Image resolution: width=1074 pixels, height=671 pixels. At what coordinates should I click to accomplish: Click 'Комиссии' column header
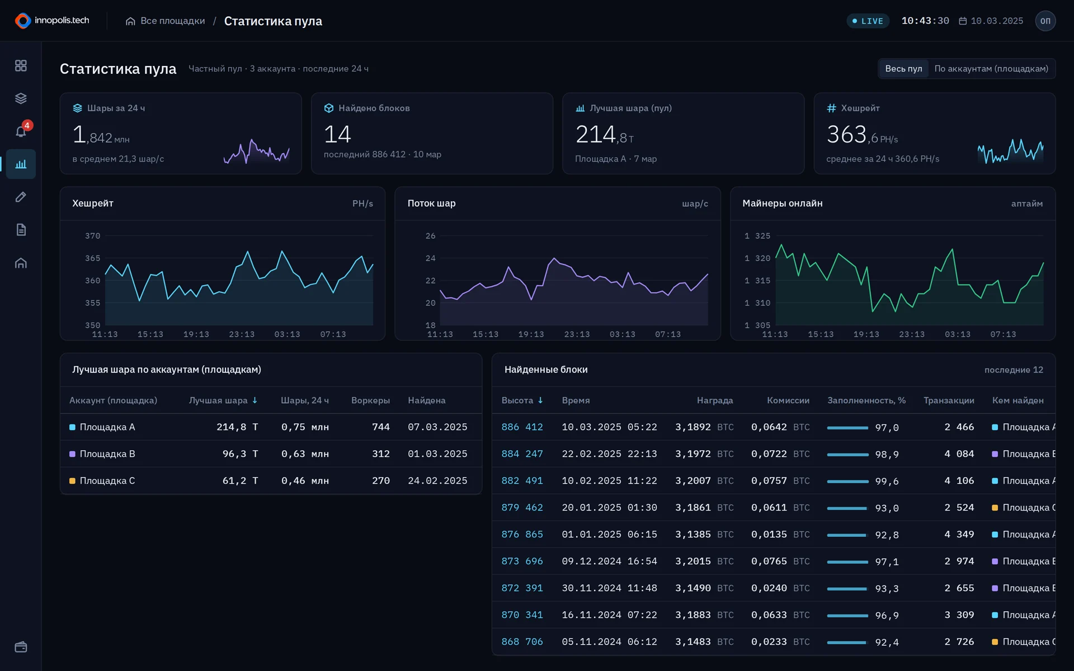788,400
